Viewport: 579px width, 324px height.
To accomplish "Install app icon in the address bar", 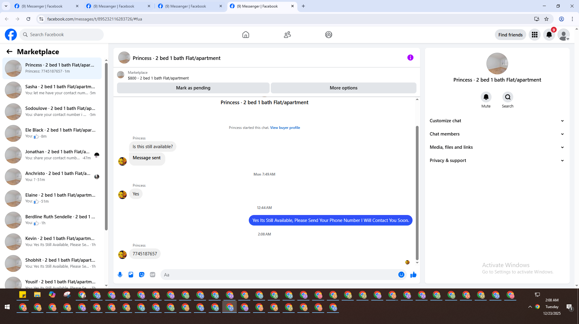I will 537,19.
